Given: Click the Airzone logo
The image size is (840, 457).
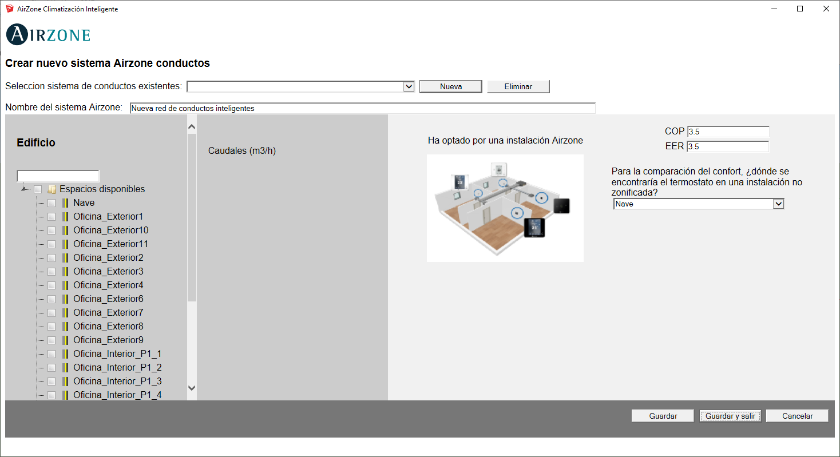Looking at the screenshot, I should coord(48,35).
